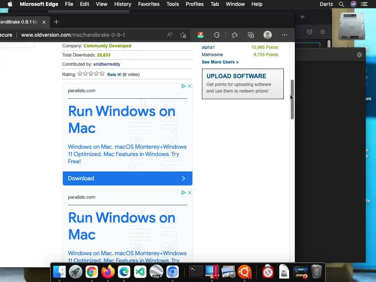Open Microsoft Edge from the dock
The width and height of the screenshot is (376, 282).
click(124, 272)
